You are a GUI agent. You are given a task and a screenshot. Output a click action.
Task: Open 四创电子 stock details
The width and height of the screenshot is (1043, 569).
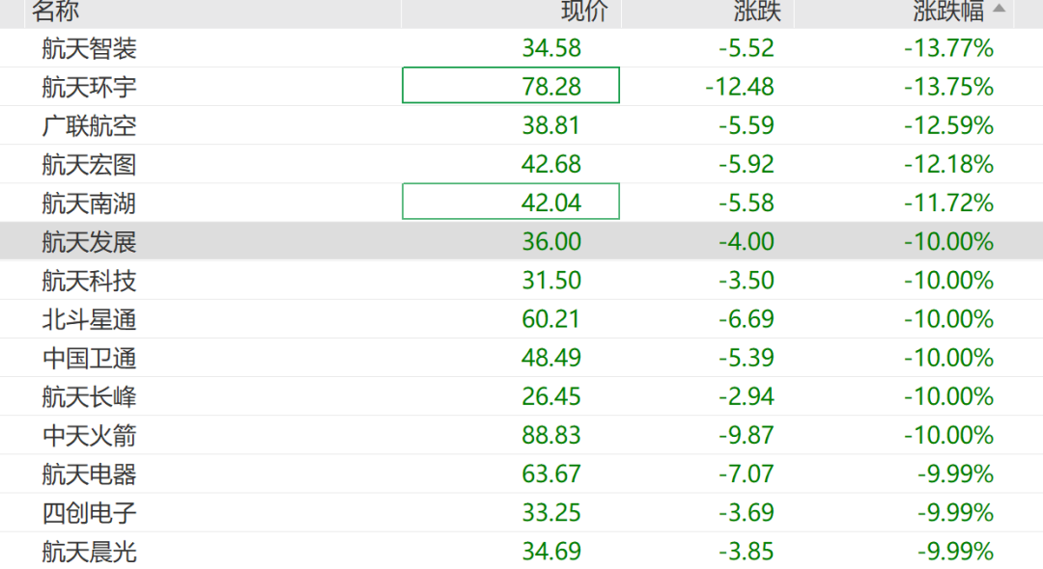point(89,512)
